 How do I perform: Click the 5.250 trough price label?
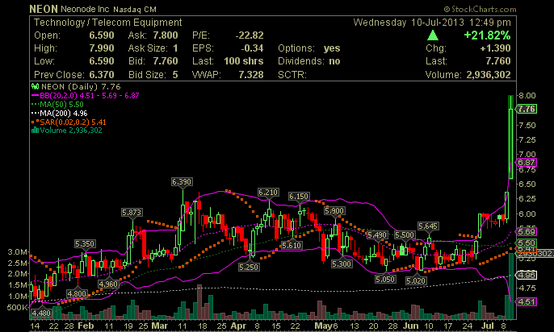coord(249,268)
